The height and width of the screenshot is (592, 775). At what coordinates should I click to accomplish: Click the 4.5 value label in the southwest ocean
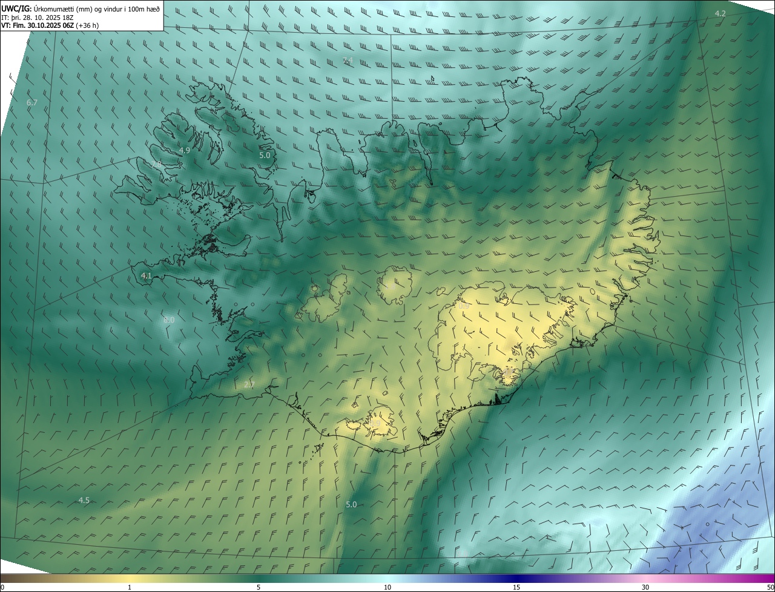pyautogui.click(x=84, y=500)
